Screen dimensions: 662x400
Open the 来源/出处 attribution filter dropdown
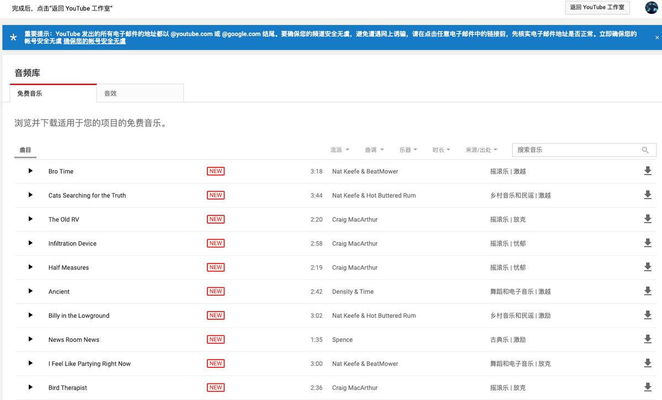click(481, 150)
